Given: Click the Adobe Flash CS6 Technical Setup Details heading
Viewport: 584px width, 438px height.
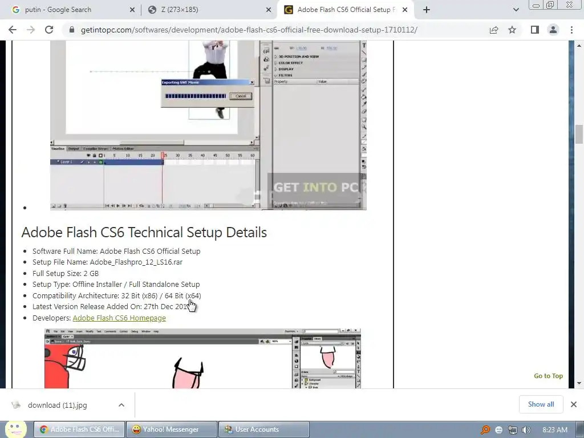Looking at the screenshot, I should point(144,232).
